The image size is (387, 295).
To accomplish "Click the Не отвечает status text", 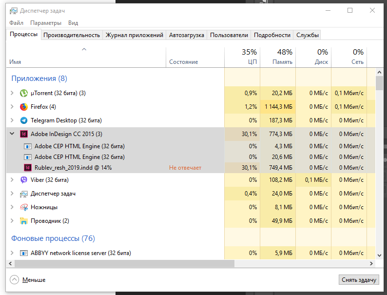I will 185,168.
